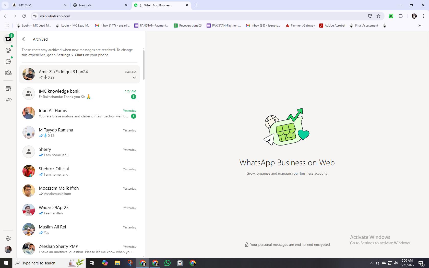Open Shehroz Official chat
This screenshot has width=429, height=268.
[79, 171]
